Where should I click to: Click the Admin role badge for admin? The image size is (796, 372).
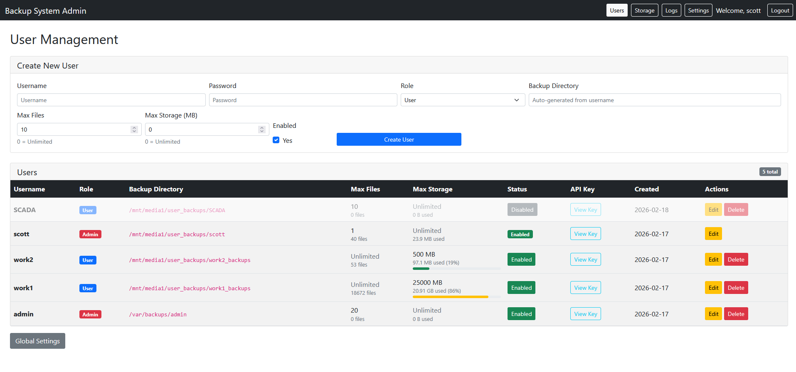pos(90,314)
